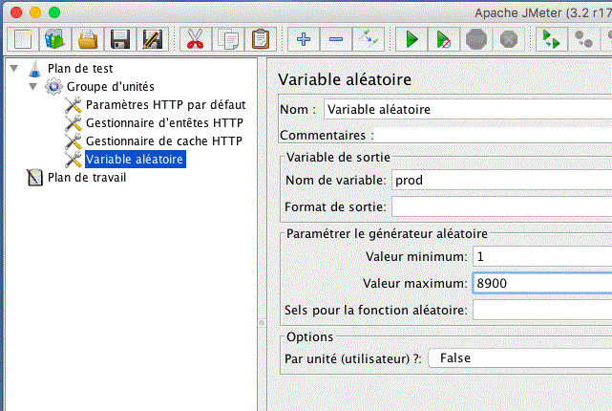Collapse the Groupe d'unités tree node

pos(32,86)
